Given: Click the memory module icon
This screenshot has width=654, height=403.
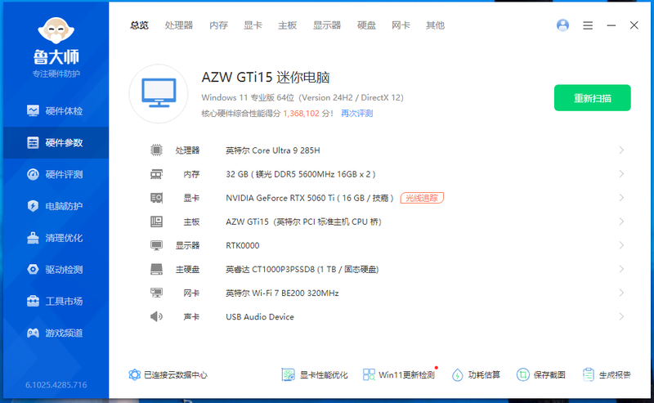Looking at the screenshot, I should pyautogui.click(x=156, y=174).
